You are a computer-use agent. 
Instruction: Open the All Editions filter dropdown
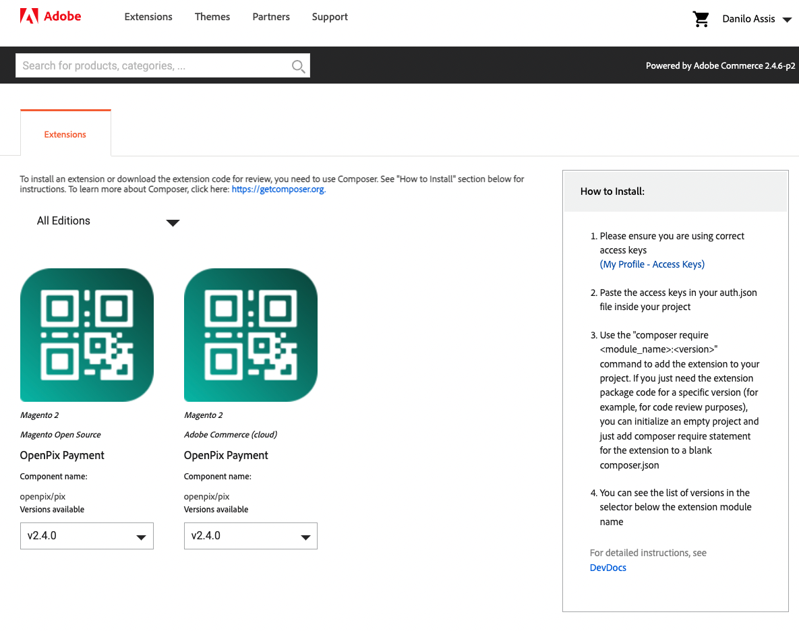tap(108, 221)
